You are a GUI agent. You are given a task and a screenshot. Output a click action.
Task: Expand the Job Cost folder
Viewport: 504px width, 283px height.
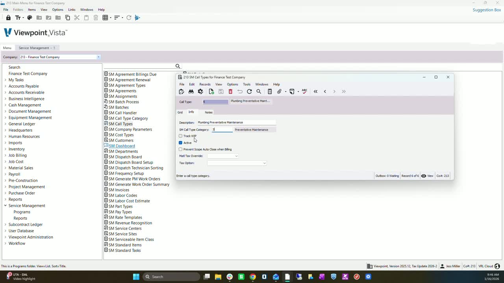click(6, 162)
